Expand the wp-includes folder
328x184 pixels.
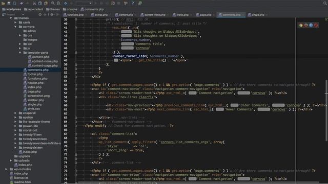click(x=6, y=169)
